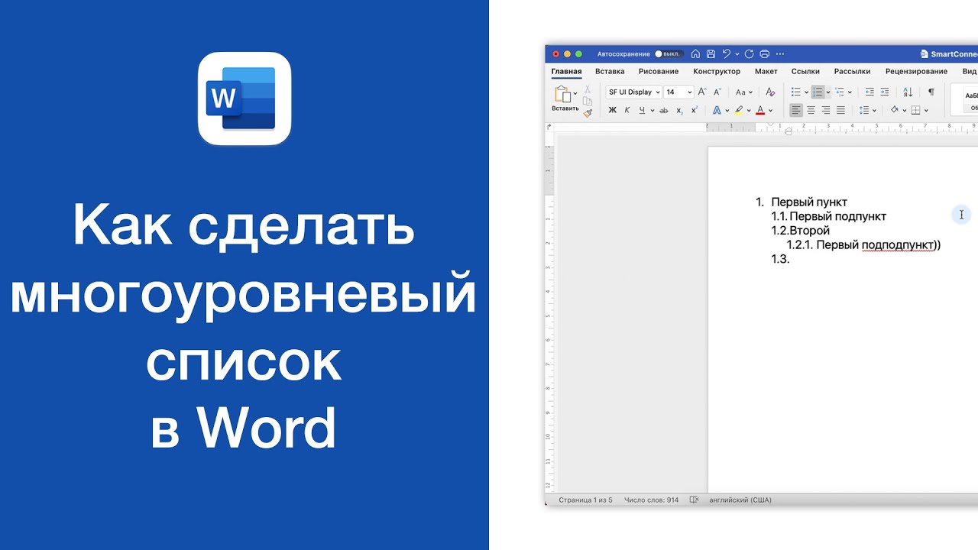Click the multilevel list icon
The image size is (978, 550).
840,92
